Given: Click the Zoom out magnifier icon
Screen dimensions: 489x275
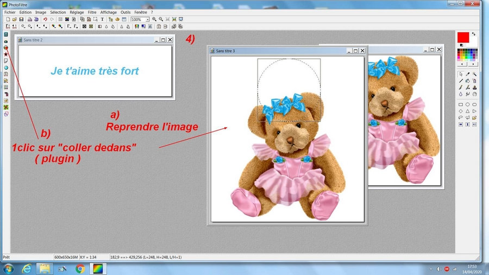Looking at the screenshot, I should [x=161, y=20].
